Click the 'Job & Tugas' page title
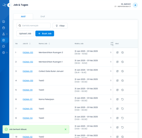 pos(21,5)
